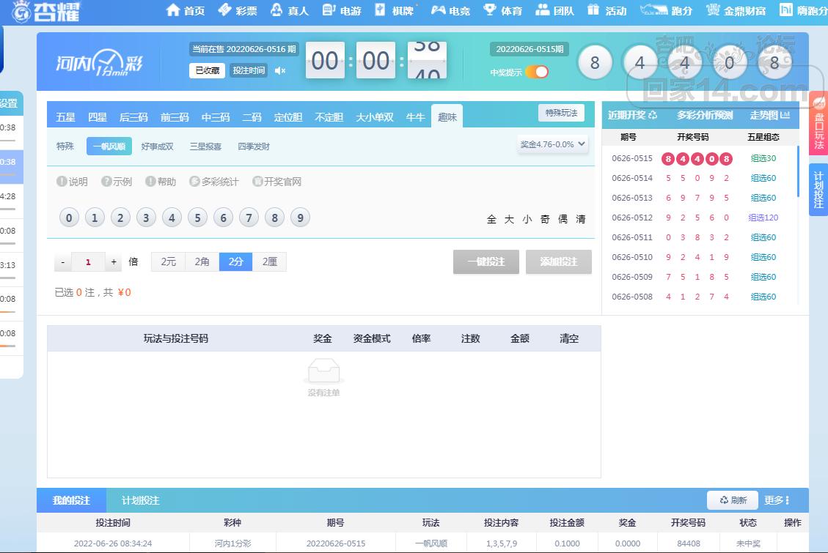Switch to the 定位胆 tab

pyautogui.click(x=288, y=117)
